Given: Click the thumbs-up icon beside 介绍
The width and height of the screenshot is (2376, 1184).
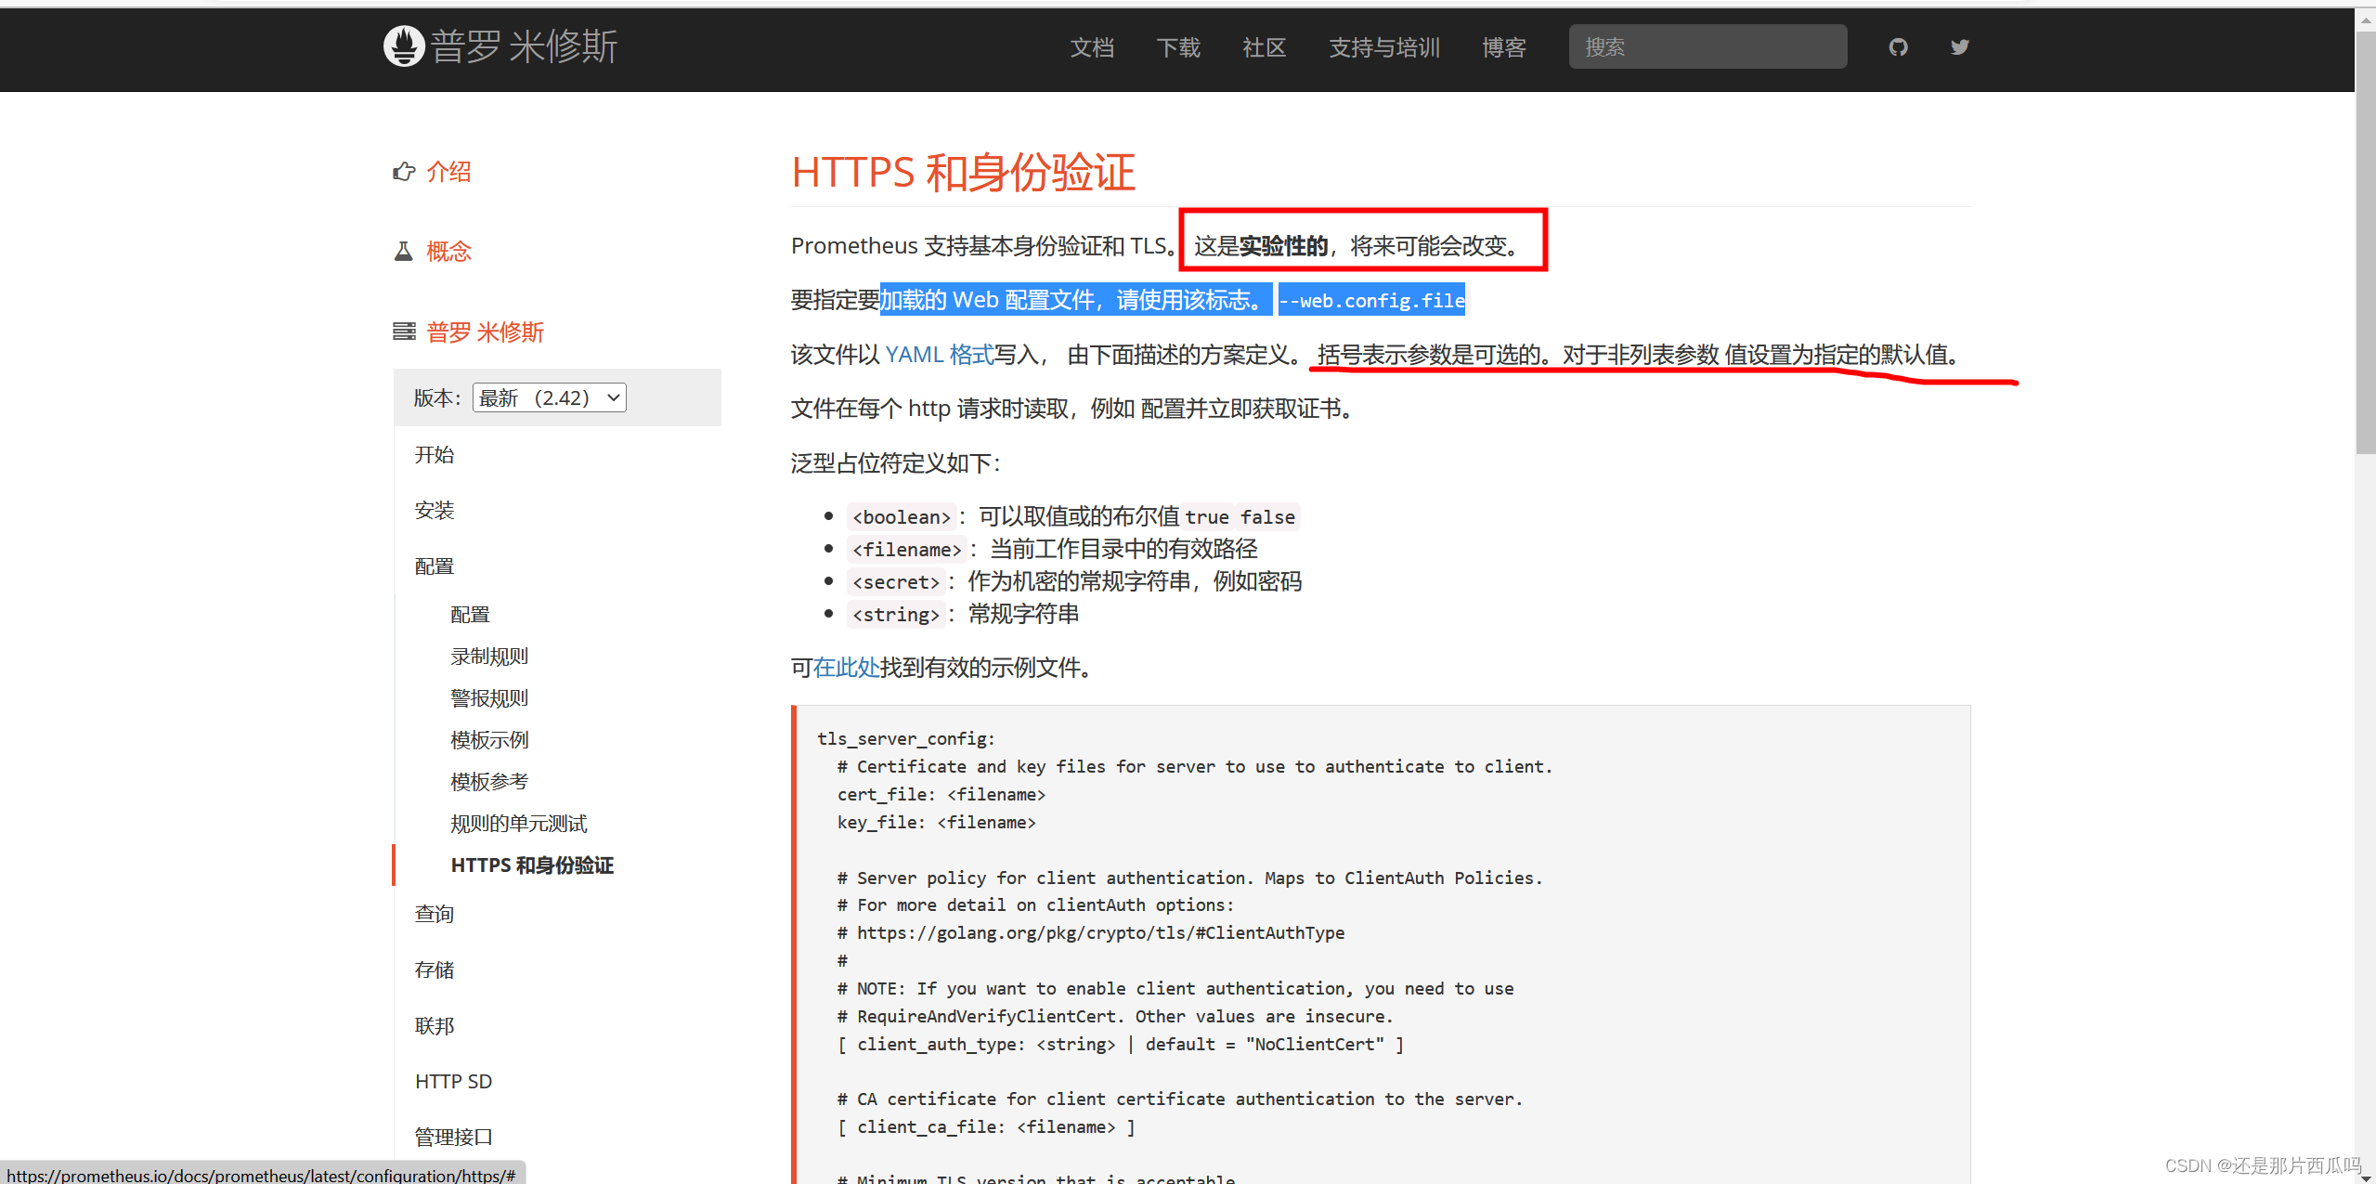Looking at the screenshot, I should (x=404, y=172).
